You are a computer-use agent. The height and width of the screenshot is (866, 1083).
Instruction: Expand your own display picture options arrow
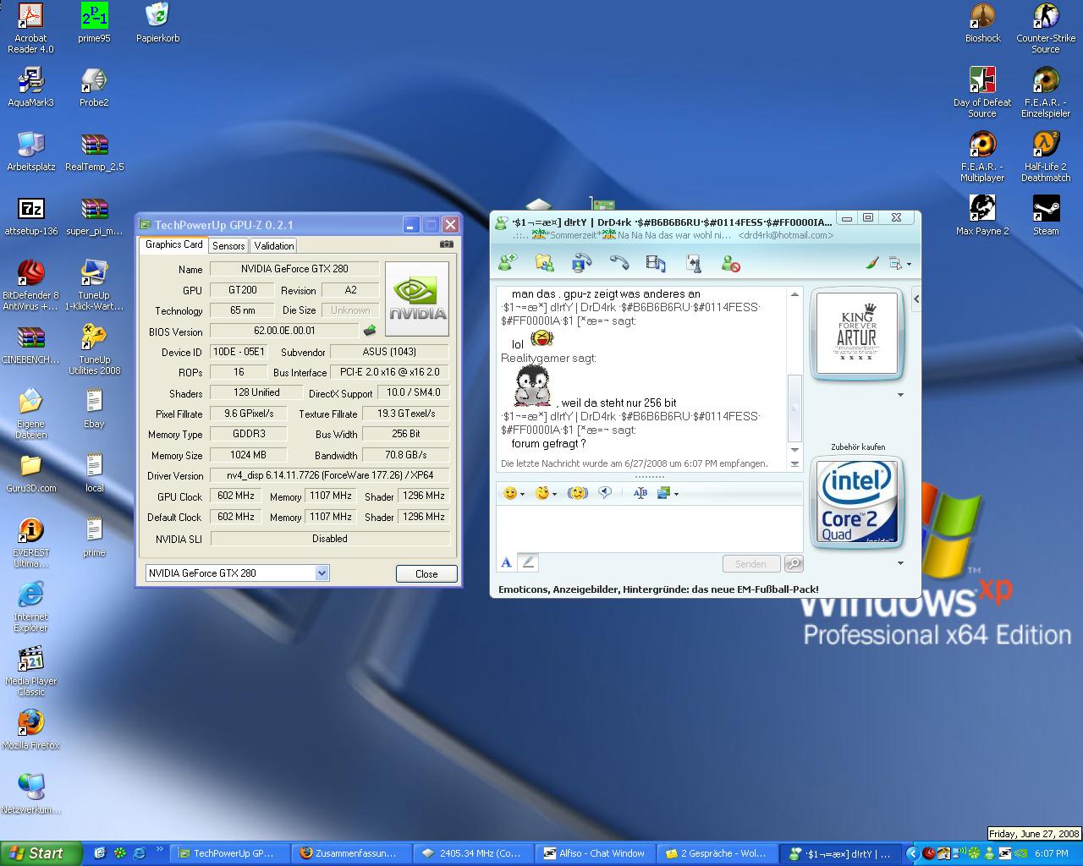point(900,563)
